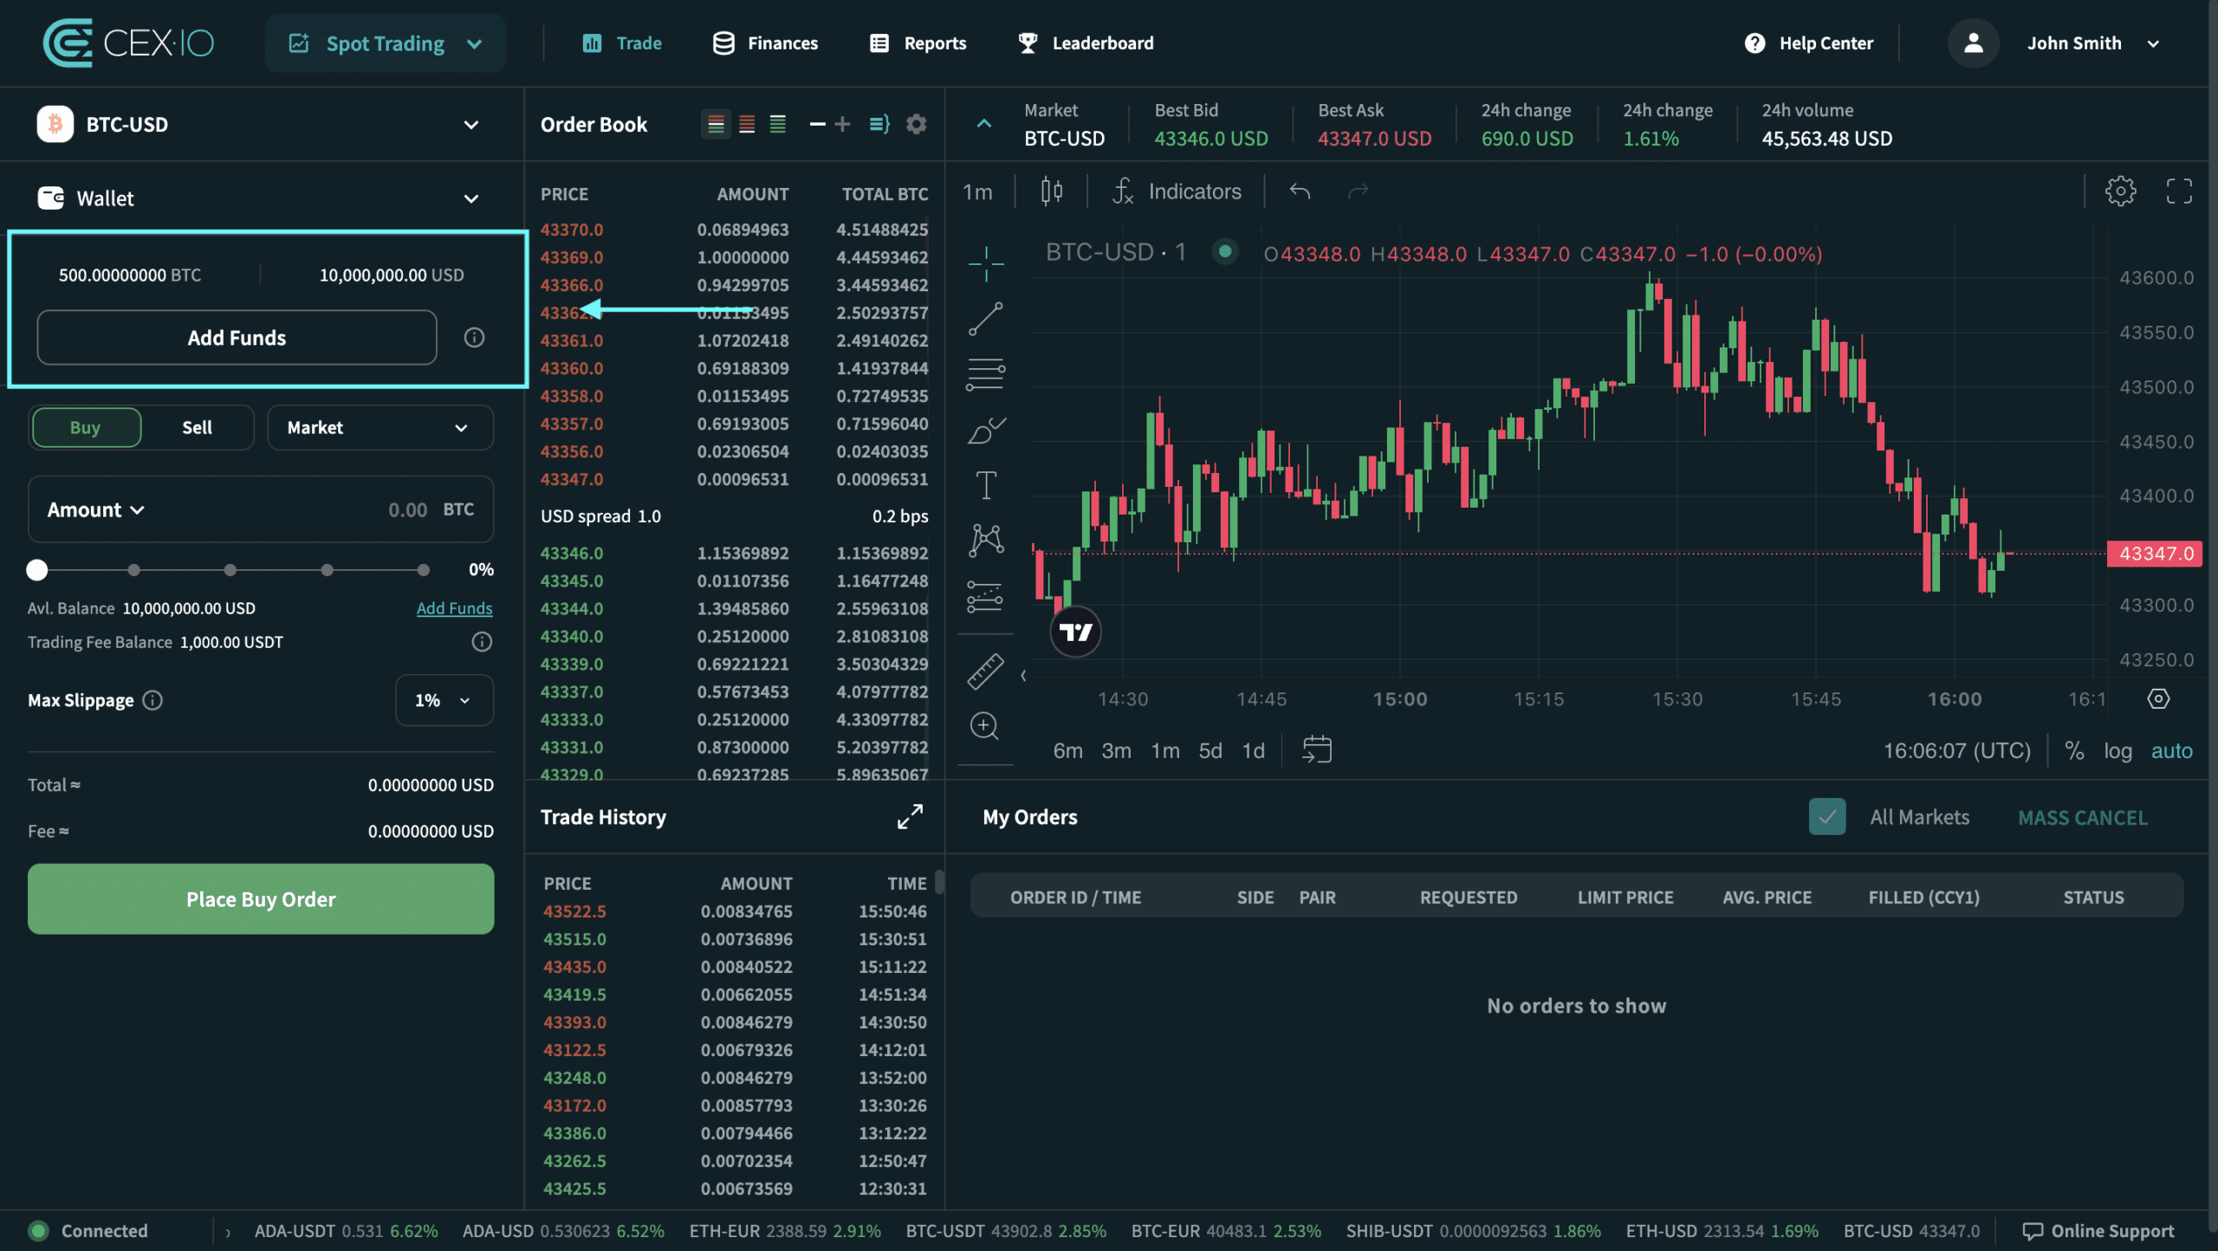
Task: Click the amount slider handle at 0%
Action: click(36, 569)
